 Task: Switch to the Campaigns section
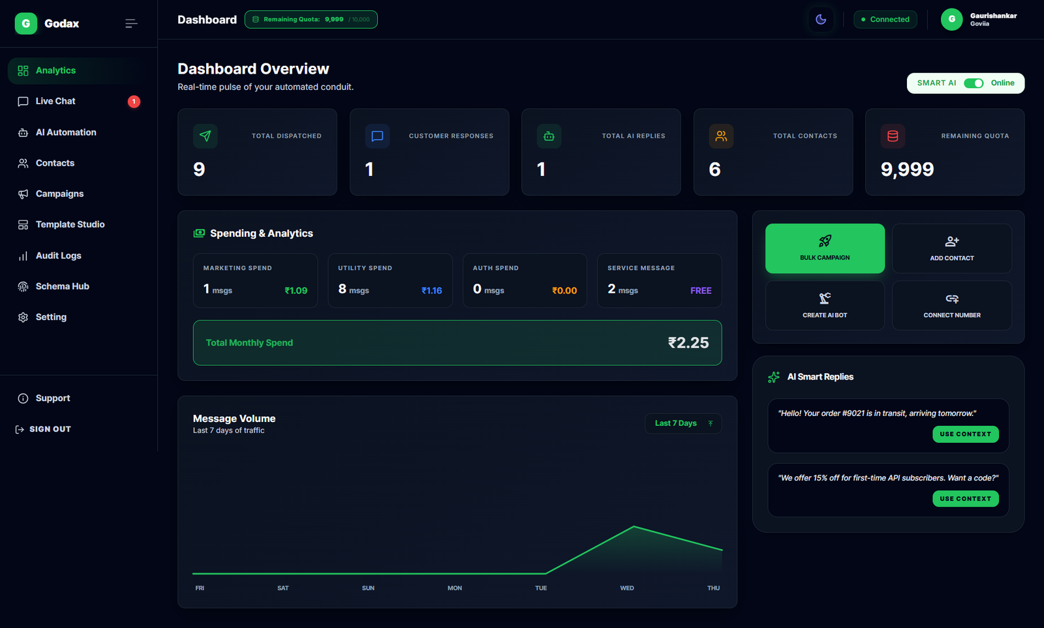pyautogui.click(x=59, y=193)
